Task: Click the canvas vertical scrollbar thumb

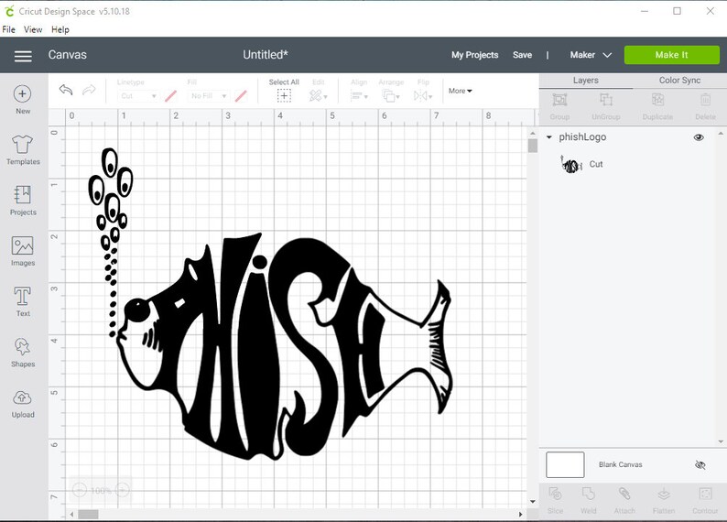Action: pos(533,146)
